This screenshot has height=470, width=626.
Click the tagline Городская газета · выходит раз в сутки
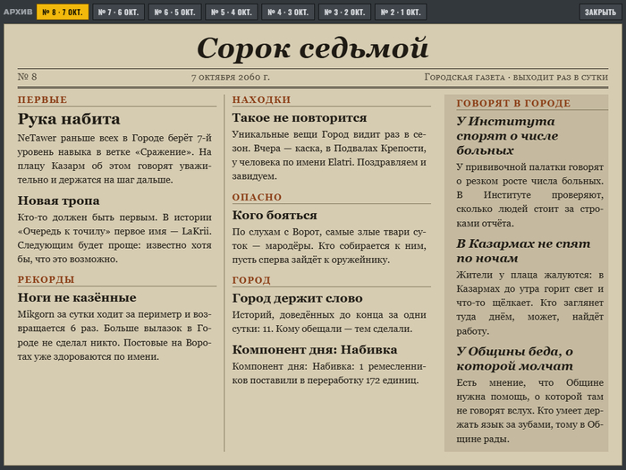pyautogui.click(x=516, y=77)
